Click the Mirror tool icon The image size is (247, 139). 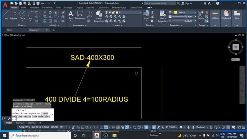(50, 17)
